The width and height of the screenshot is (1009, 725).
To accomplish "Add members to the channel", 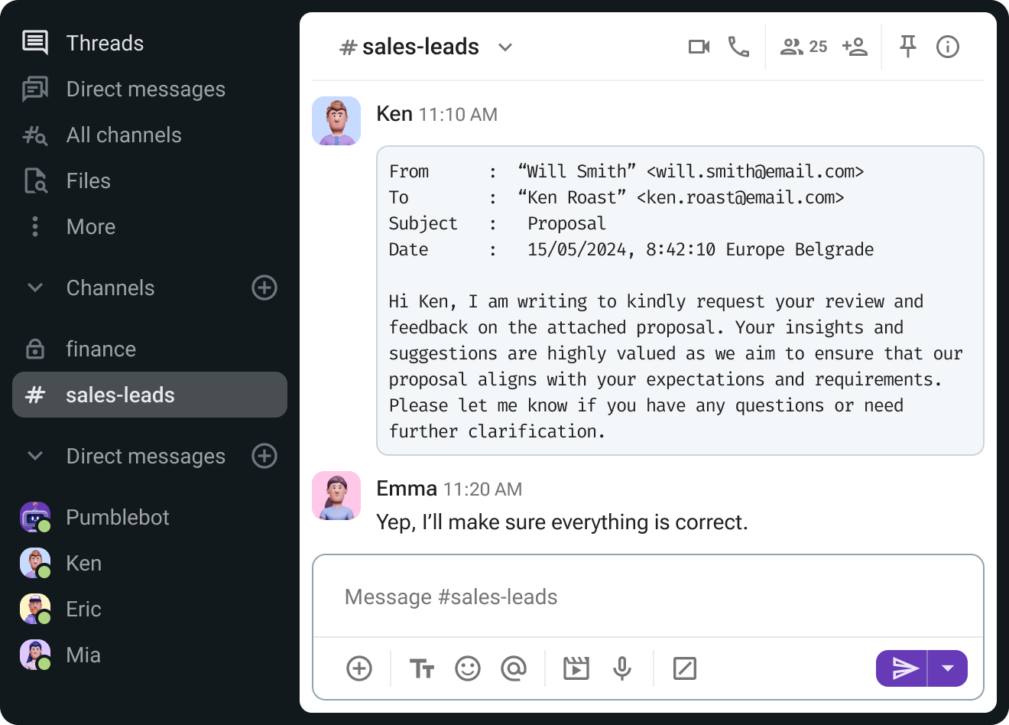I will point(855,47).
